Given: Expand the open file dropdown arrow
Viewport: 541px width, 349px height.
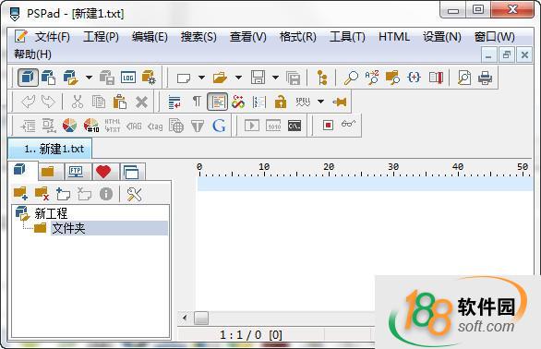Looking at the screenshot, I should click(x=238, y=78).
